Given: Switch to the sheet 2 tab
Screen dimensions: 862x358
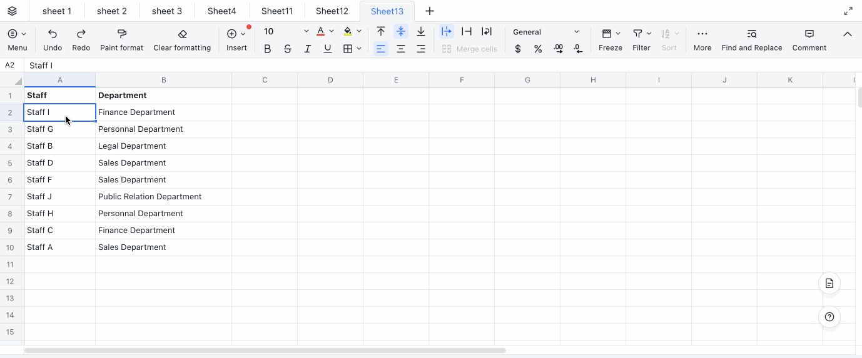Looking at the screenshot, I should [112, 11].
